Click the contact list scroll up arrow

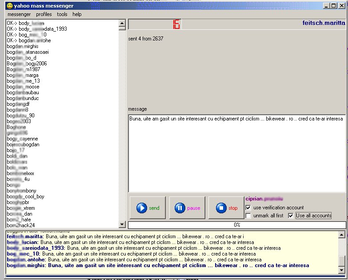122,23
